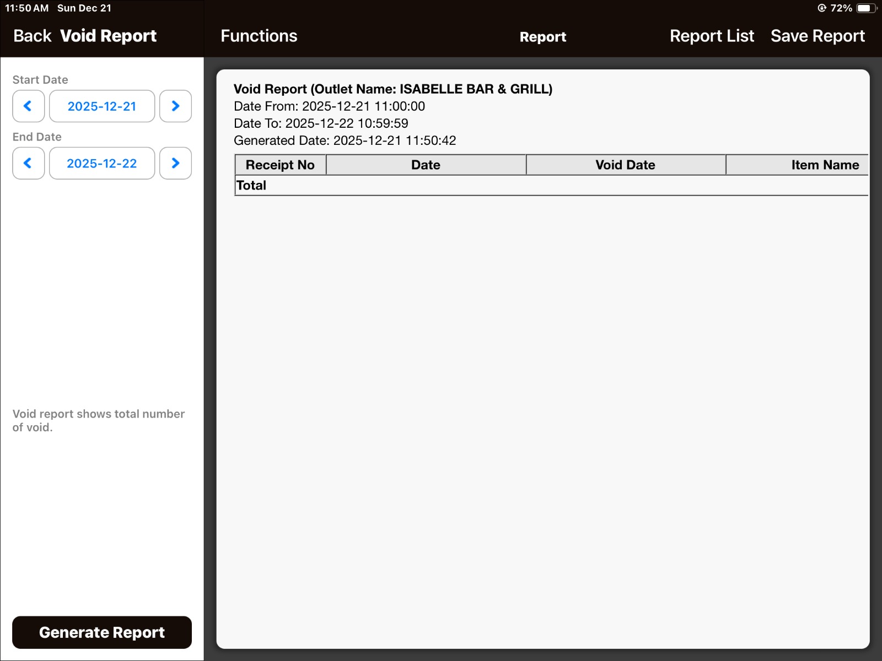Click the Report title in header
This screenshot has width=882, height=661.
pyautogui.click(x=542, y=37)
